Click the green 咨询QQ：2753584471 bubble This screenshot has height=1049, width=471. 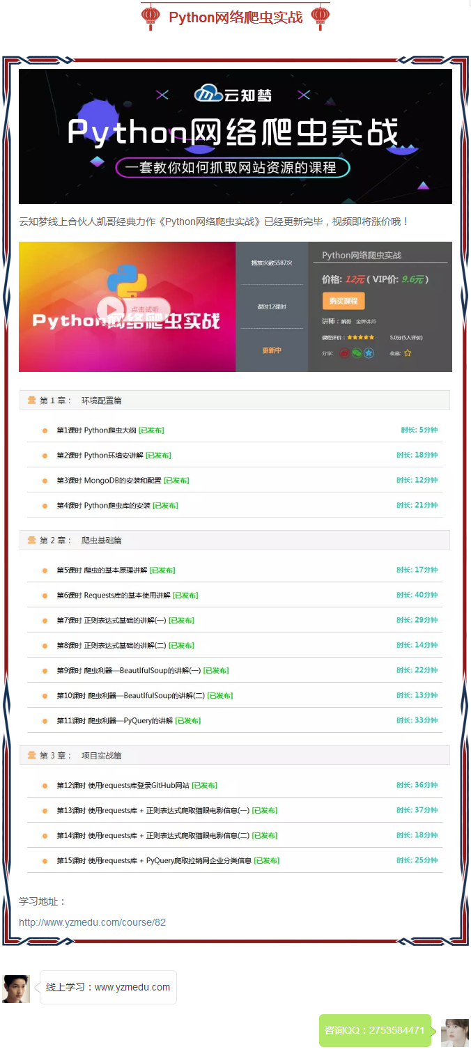click(375, 1030)
